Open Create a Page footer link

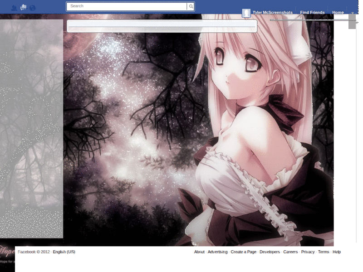coord(243,252)
